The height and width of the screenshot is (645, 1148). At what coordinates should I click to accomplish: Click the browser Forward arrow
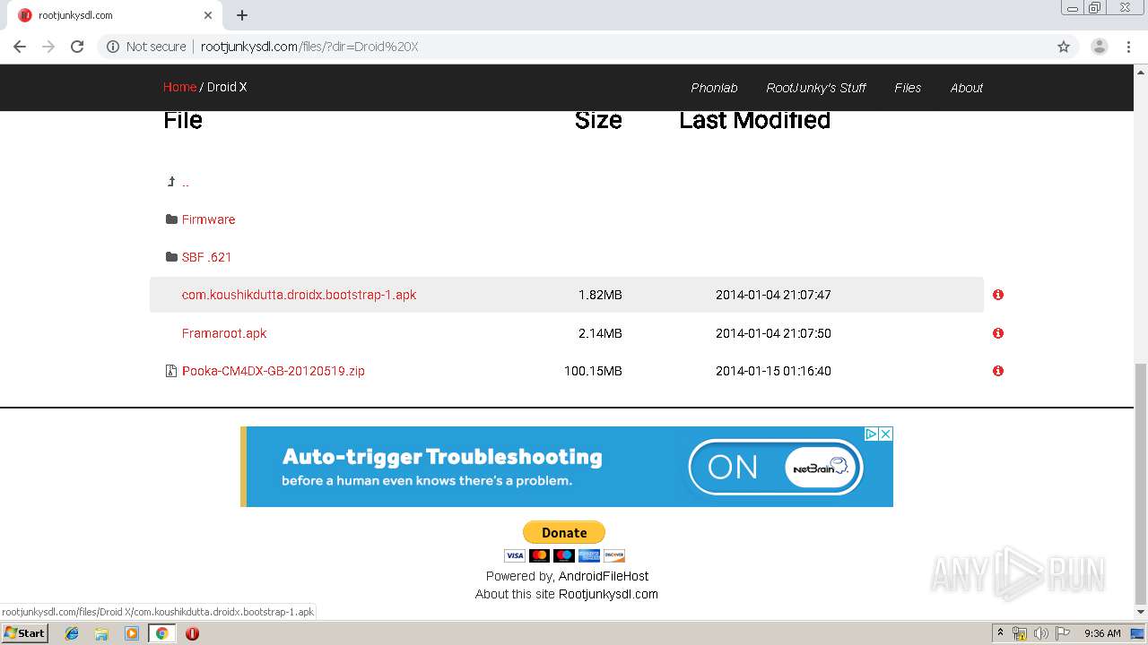[48, 47]
